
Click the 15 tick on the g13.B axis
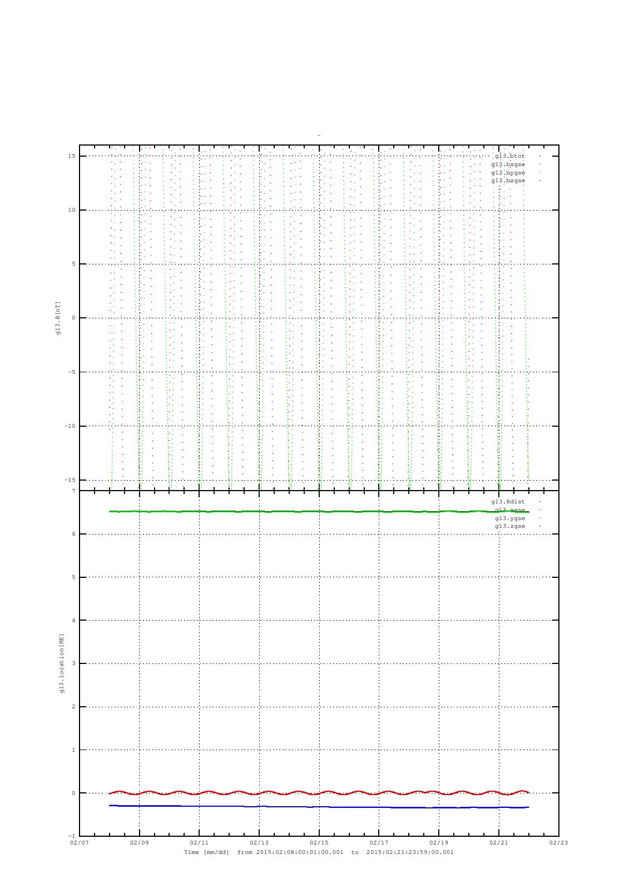[71, 156]
